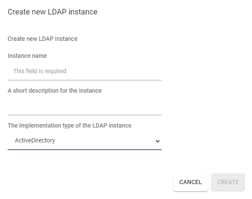The width and height of the screenshot is (252, 199).
Task: Click the CANCEL button
Action: 190,182
